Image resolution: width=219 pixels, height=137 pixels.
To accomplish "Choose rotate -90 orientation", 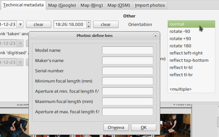I will (191, 31).
